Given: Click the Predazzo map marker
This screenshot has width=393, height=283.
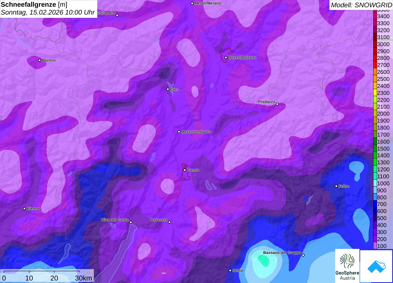Looking at the screenshot, I should 277,104.
